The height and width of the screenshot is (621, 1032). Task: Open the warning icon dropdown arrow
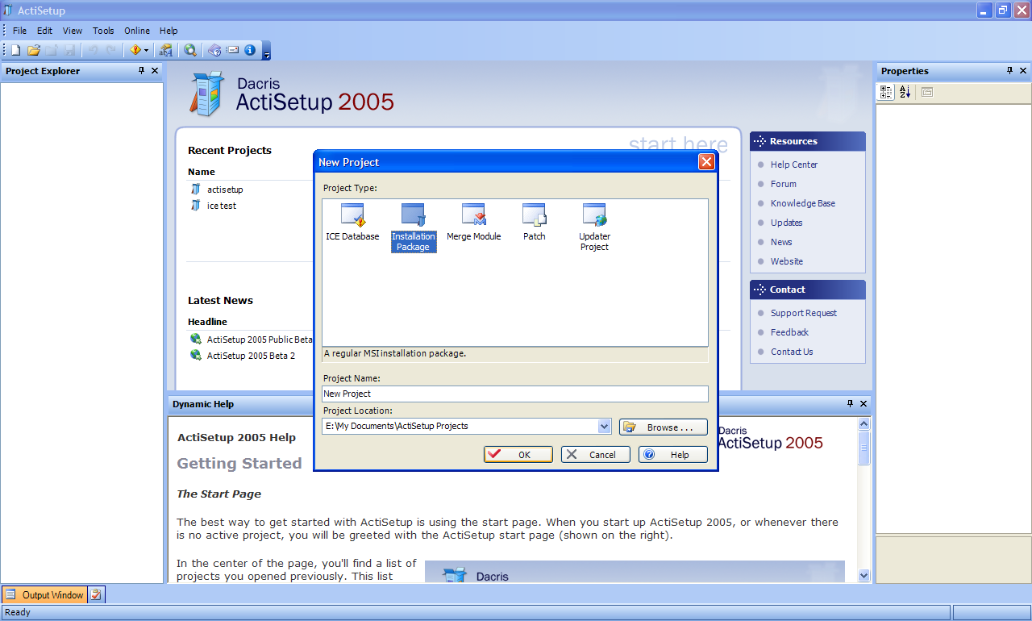(x=146, y=50)
